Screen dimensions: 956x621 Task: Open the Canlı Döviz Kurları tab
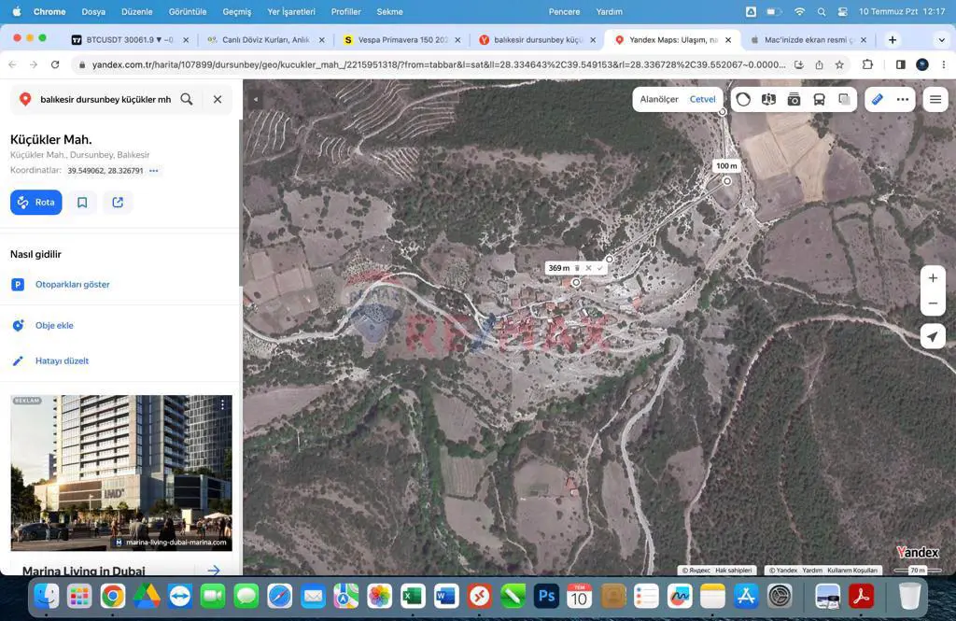click(266, 39)
